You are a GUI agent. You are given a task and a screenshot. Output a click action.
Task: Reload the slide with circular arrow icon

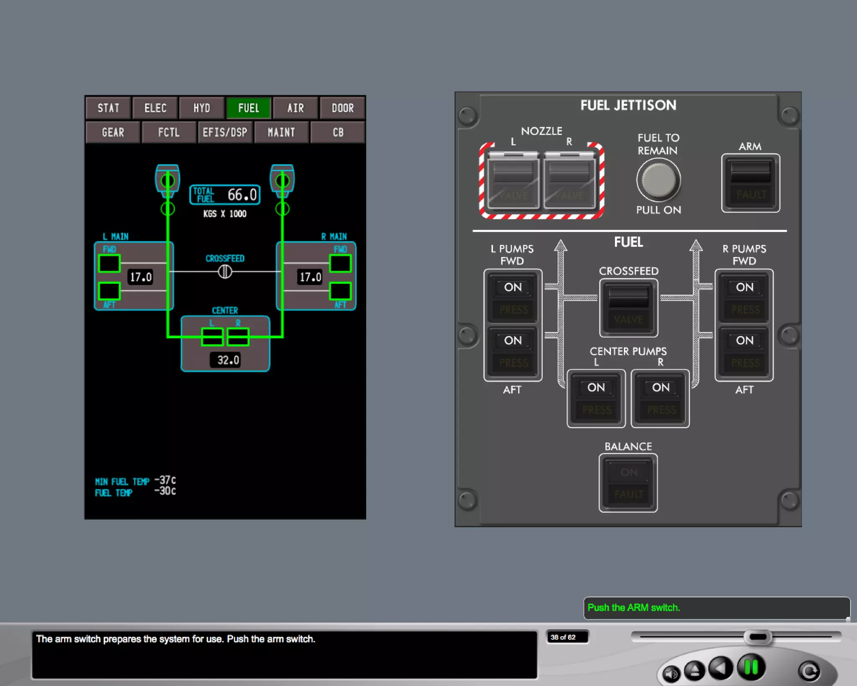pos(809,671)
